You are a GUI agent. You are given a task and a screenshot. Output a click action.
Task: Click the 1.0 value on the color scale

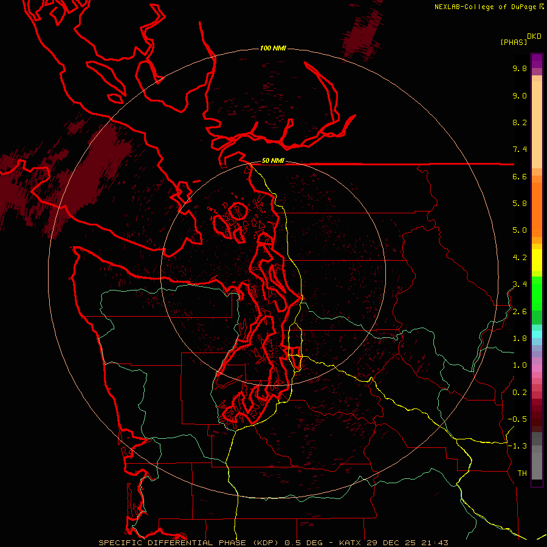[520, 365]
